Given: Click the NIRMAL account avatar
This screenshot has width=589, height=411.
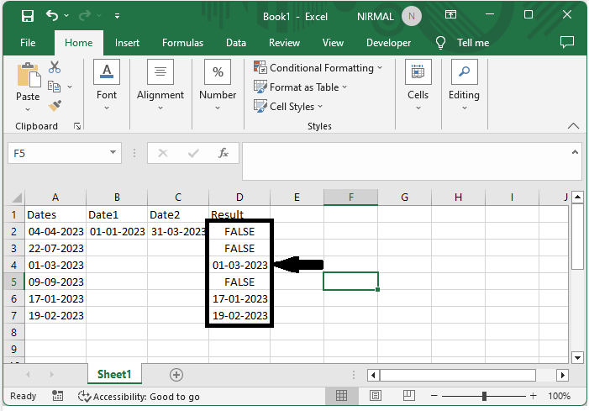Looking at the screenshot, I should pos(412,16).
